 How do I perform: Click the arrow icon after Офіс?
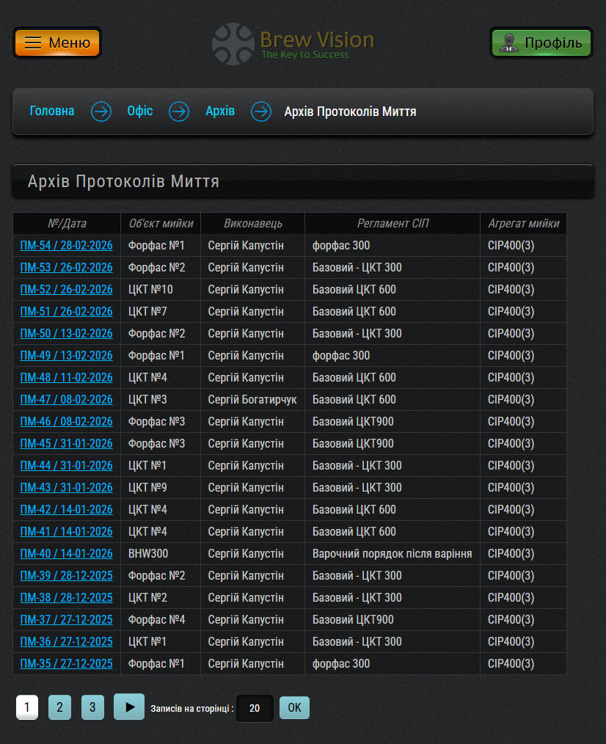[x=179, y=112]
